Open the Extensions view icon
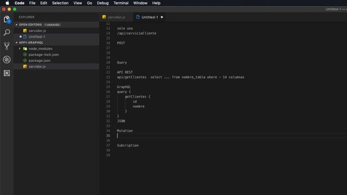Image resolution: width=347 pixels, height=195 pixels. [x=7, y=73]
